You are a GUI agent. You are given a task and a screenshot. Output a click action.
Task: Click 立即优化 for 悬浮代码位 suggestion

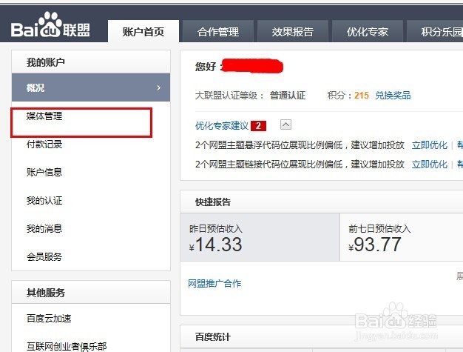point(430,145)
